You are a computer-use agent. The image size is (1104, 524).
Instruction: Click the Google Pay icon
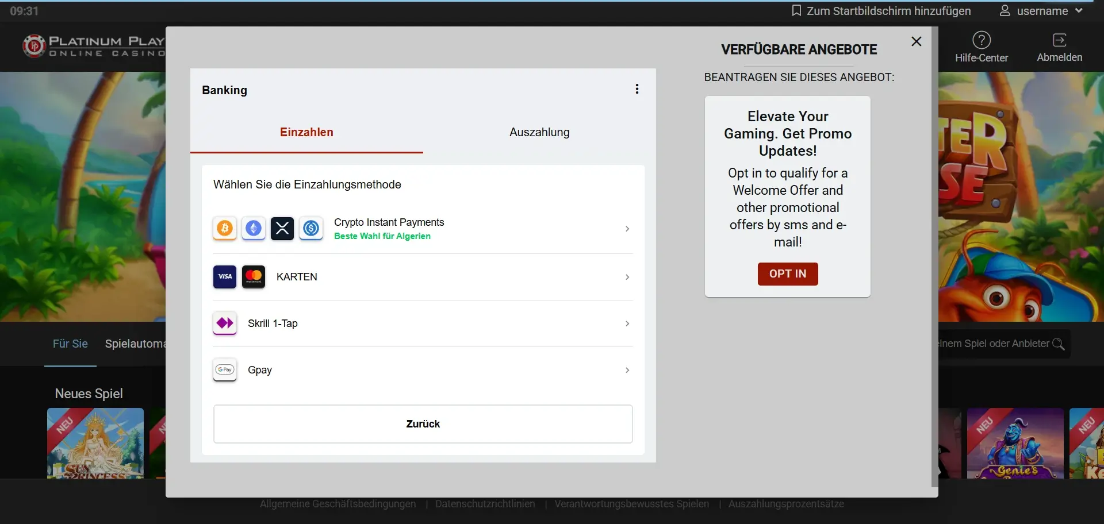point(225,370)
